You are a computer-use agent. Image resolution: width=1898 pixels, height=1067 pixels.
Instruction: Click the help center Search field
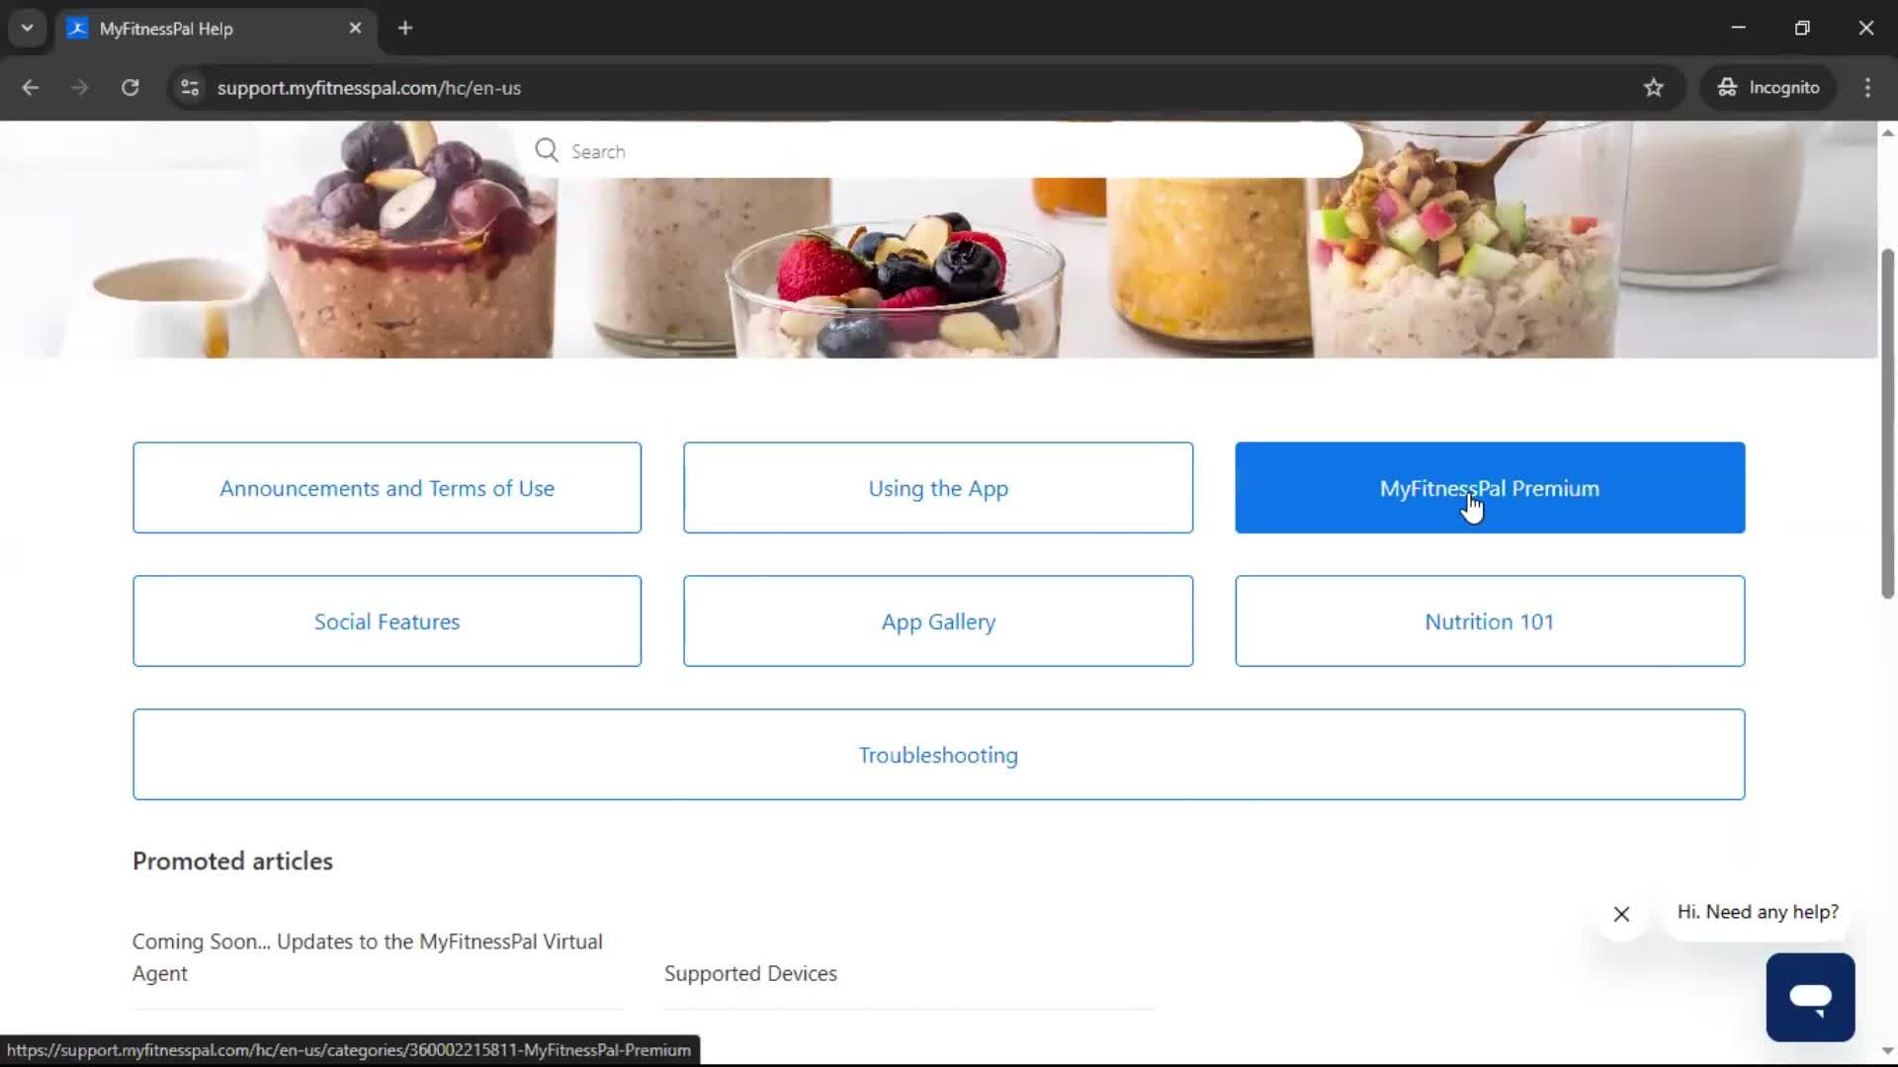(x=939, y=150)
